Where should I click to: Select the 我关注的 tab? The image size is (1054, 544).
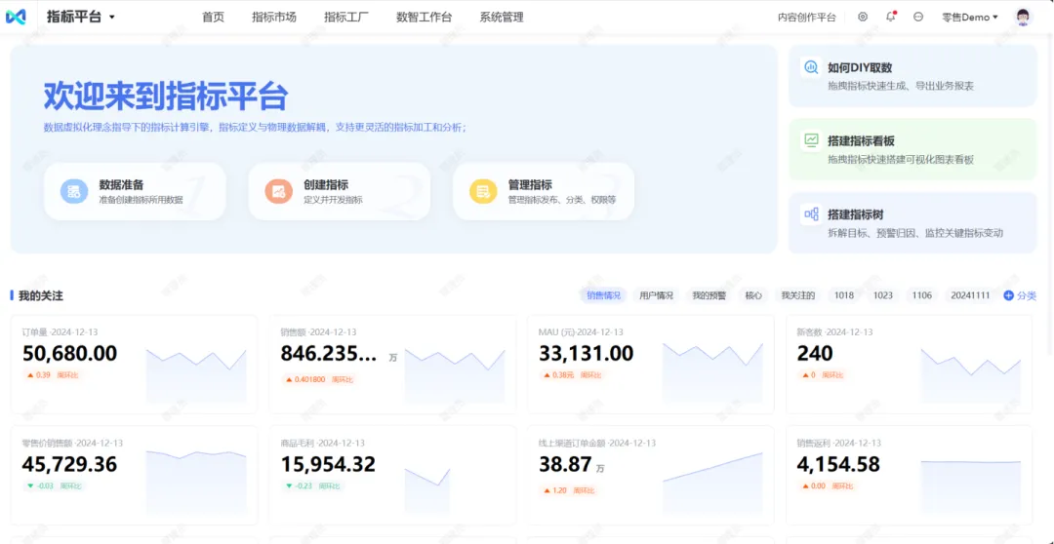(798, 295)
